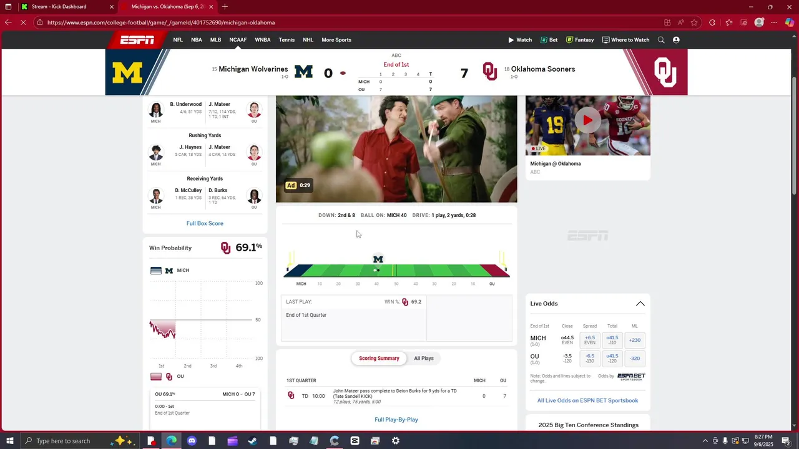Open the Watch link

tap(520, 40)
